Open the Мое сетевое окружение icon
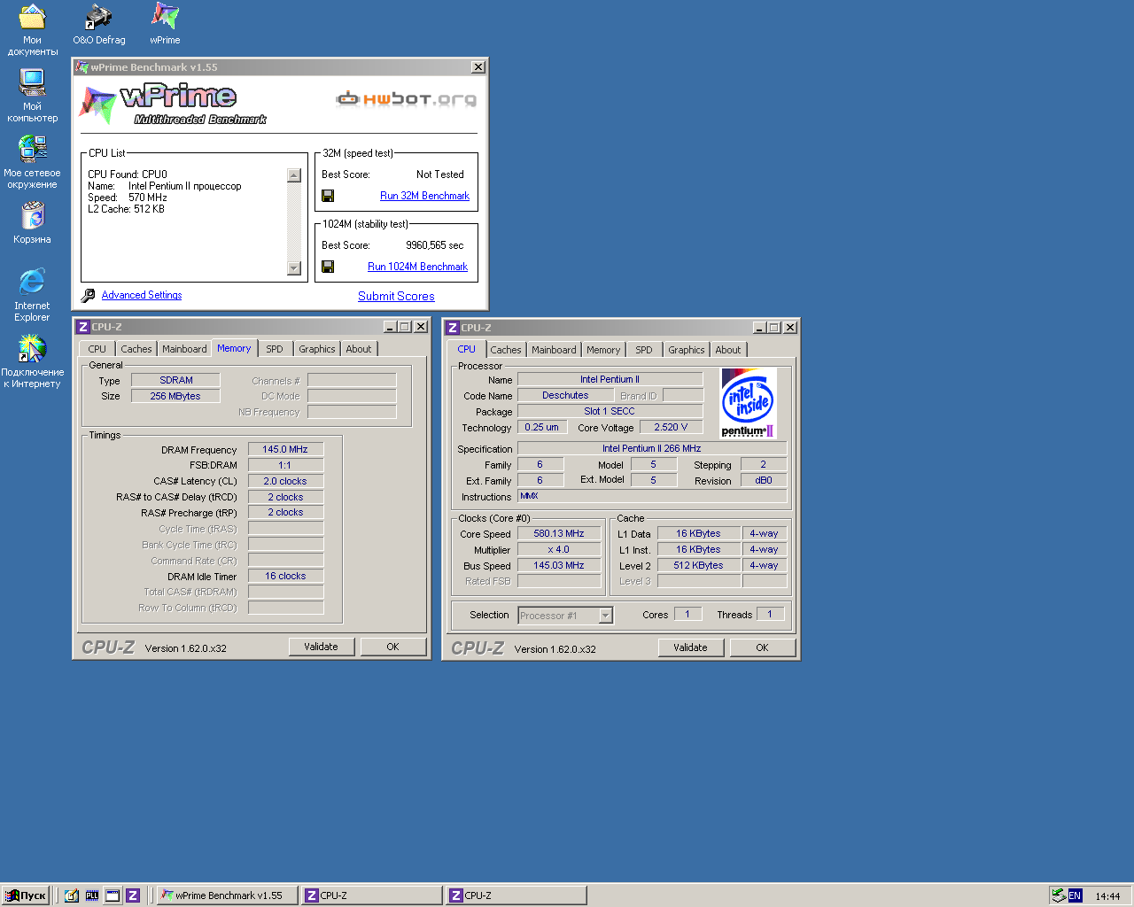Viewport: 1134px width, 907px height. pos(33,162)
